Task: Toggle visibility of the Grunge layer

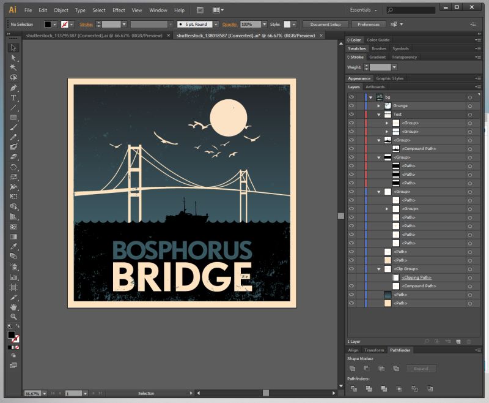Action: (350, 105)
